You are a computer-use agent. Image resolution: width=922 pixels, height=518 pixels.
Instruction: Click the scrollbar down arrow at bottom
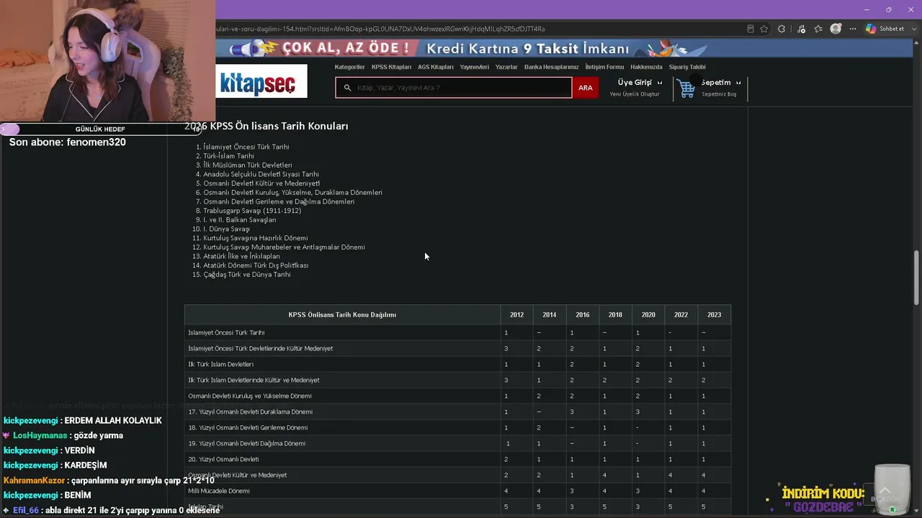(x=917, y=512)
